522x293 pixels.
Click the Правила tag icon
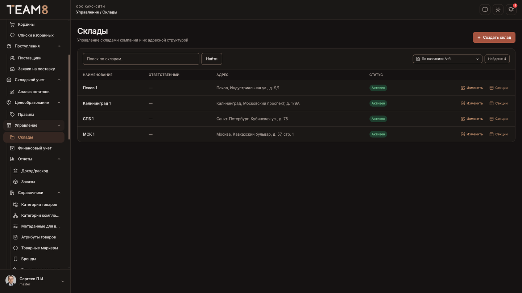pos(12,115)
